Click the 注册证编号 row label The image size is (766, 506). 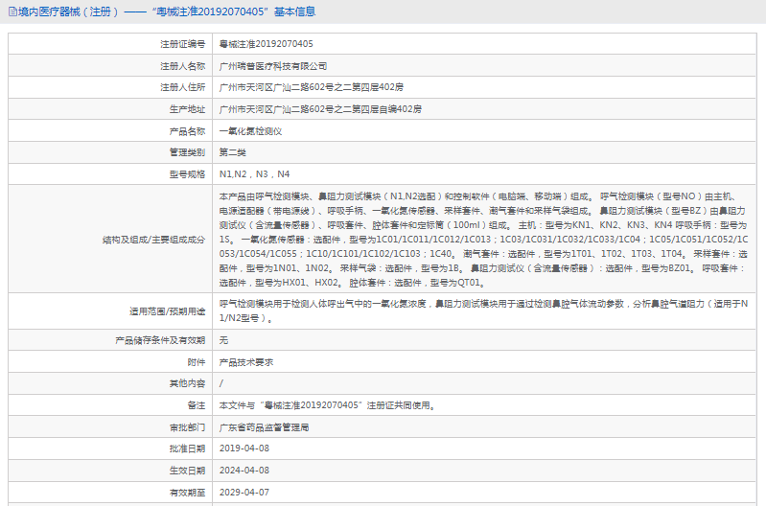point(182,44)
